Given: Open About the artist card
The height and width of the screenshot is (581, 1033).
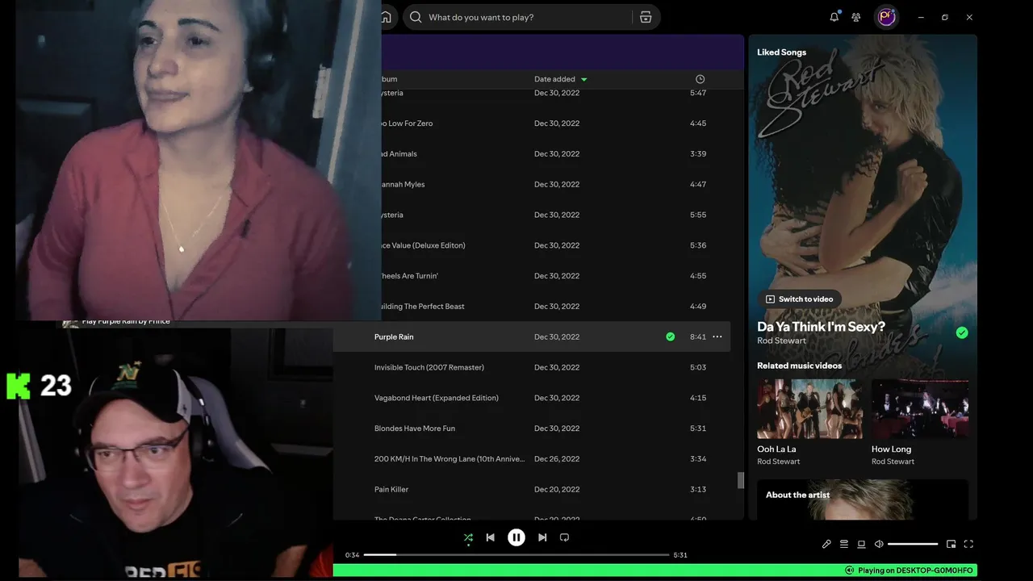Looking at the screenshot, I should coord(863,499).
